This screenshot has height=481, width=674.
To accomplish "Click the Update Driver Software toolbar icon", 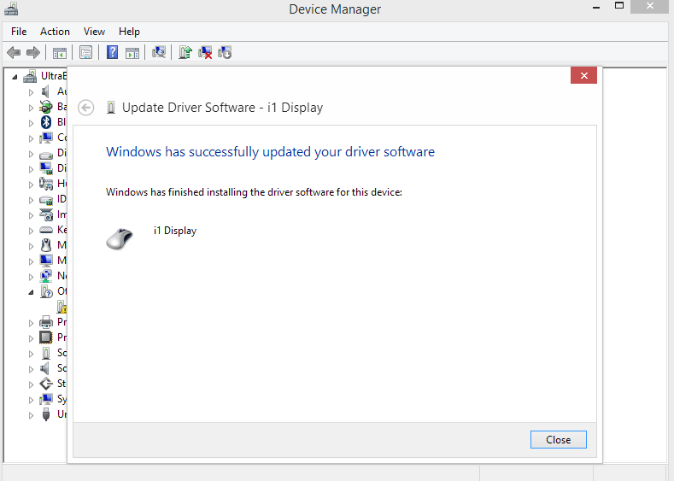I will pos(185,52).
